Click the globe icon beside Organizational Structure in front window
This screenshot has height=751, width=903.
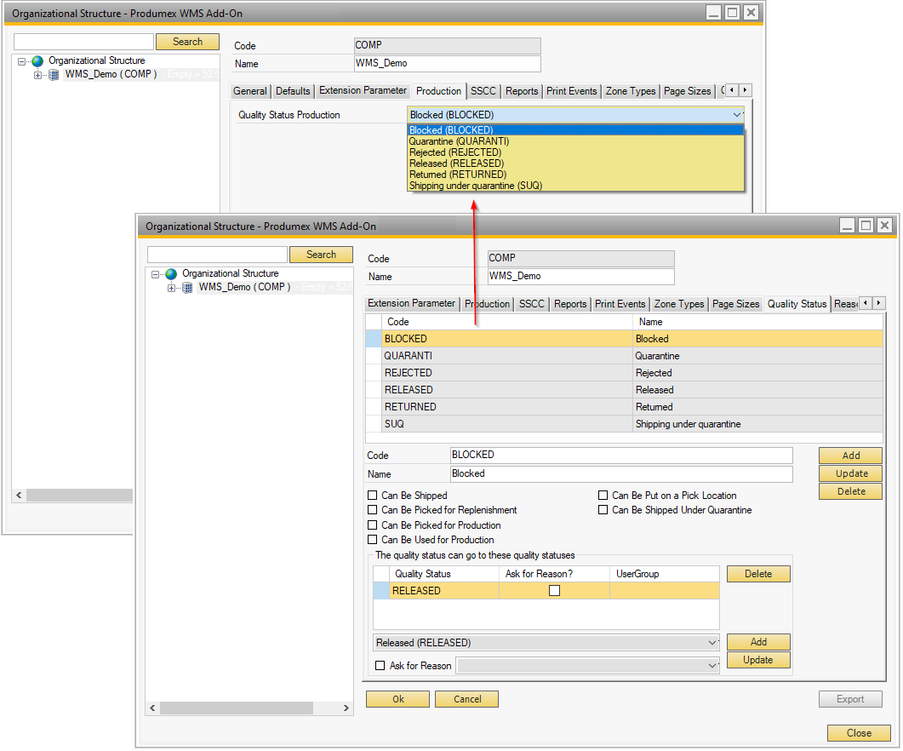pos(171,274)
